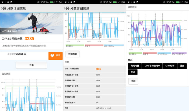Click the large orange 3285 score
The image size is (189, 111).
pyautogui.click(x=29, y=39)
